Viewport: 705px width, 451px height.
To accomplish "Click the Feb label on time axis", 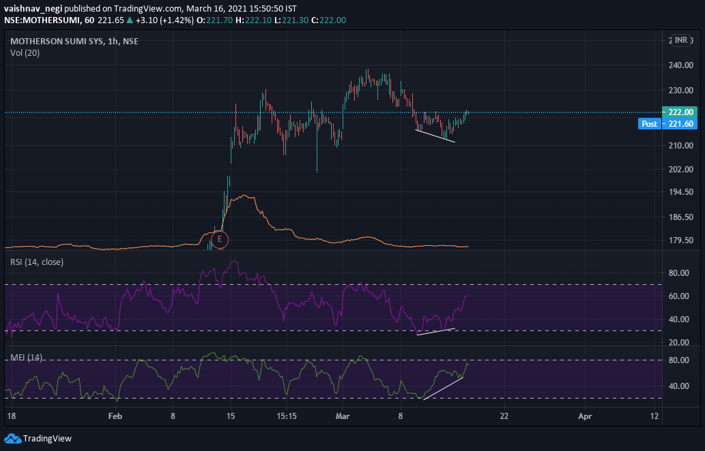I will tap(115, 416).
